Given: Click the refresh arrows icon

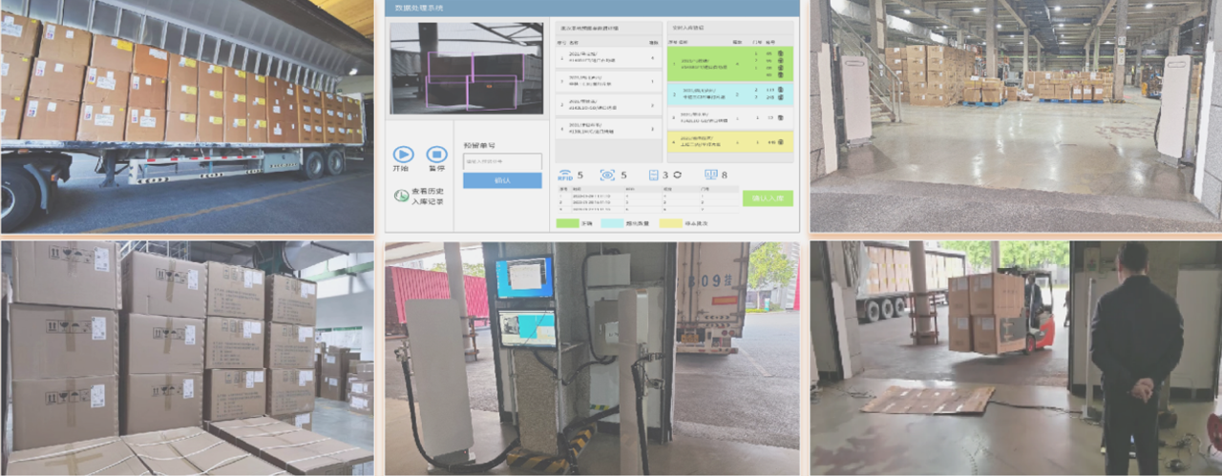Looking at the screenshot, I should coord(677,175).
